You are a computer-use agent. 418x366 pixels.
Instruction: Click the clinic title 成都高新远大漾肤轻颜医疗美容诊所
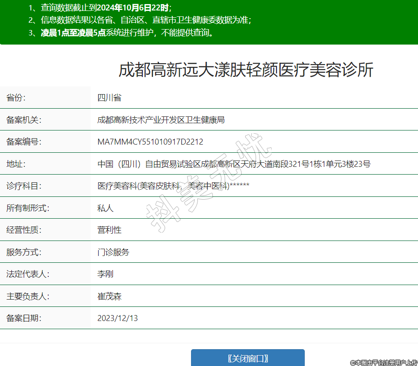click(x=246, y=70)
